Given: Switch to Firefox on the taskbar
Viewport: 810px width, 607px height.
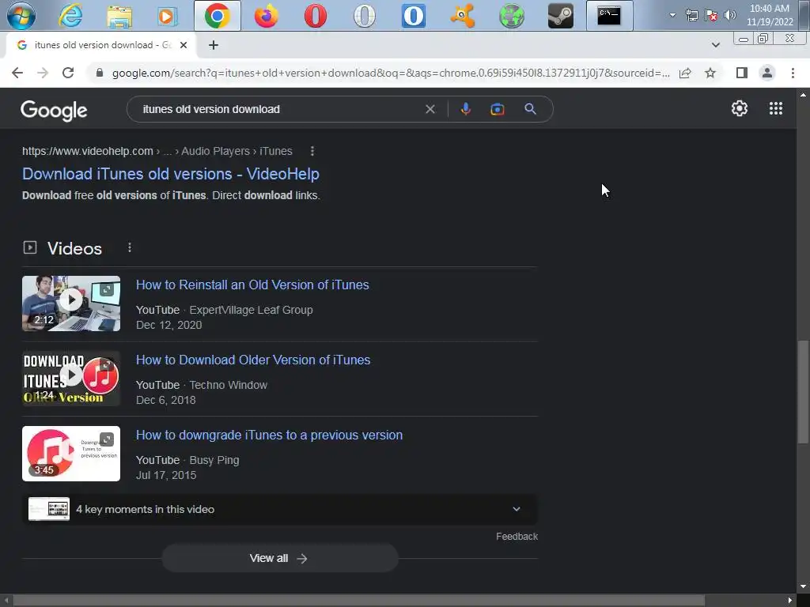Looking at the screenshot, I should click(x=267, y=16).
